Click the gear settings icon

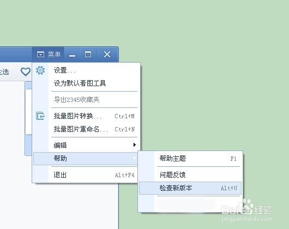click(x=40, y=70)
